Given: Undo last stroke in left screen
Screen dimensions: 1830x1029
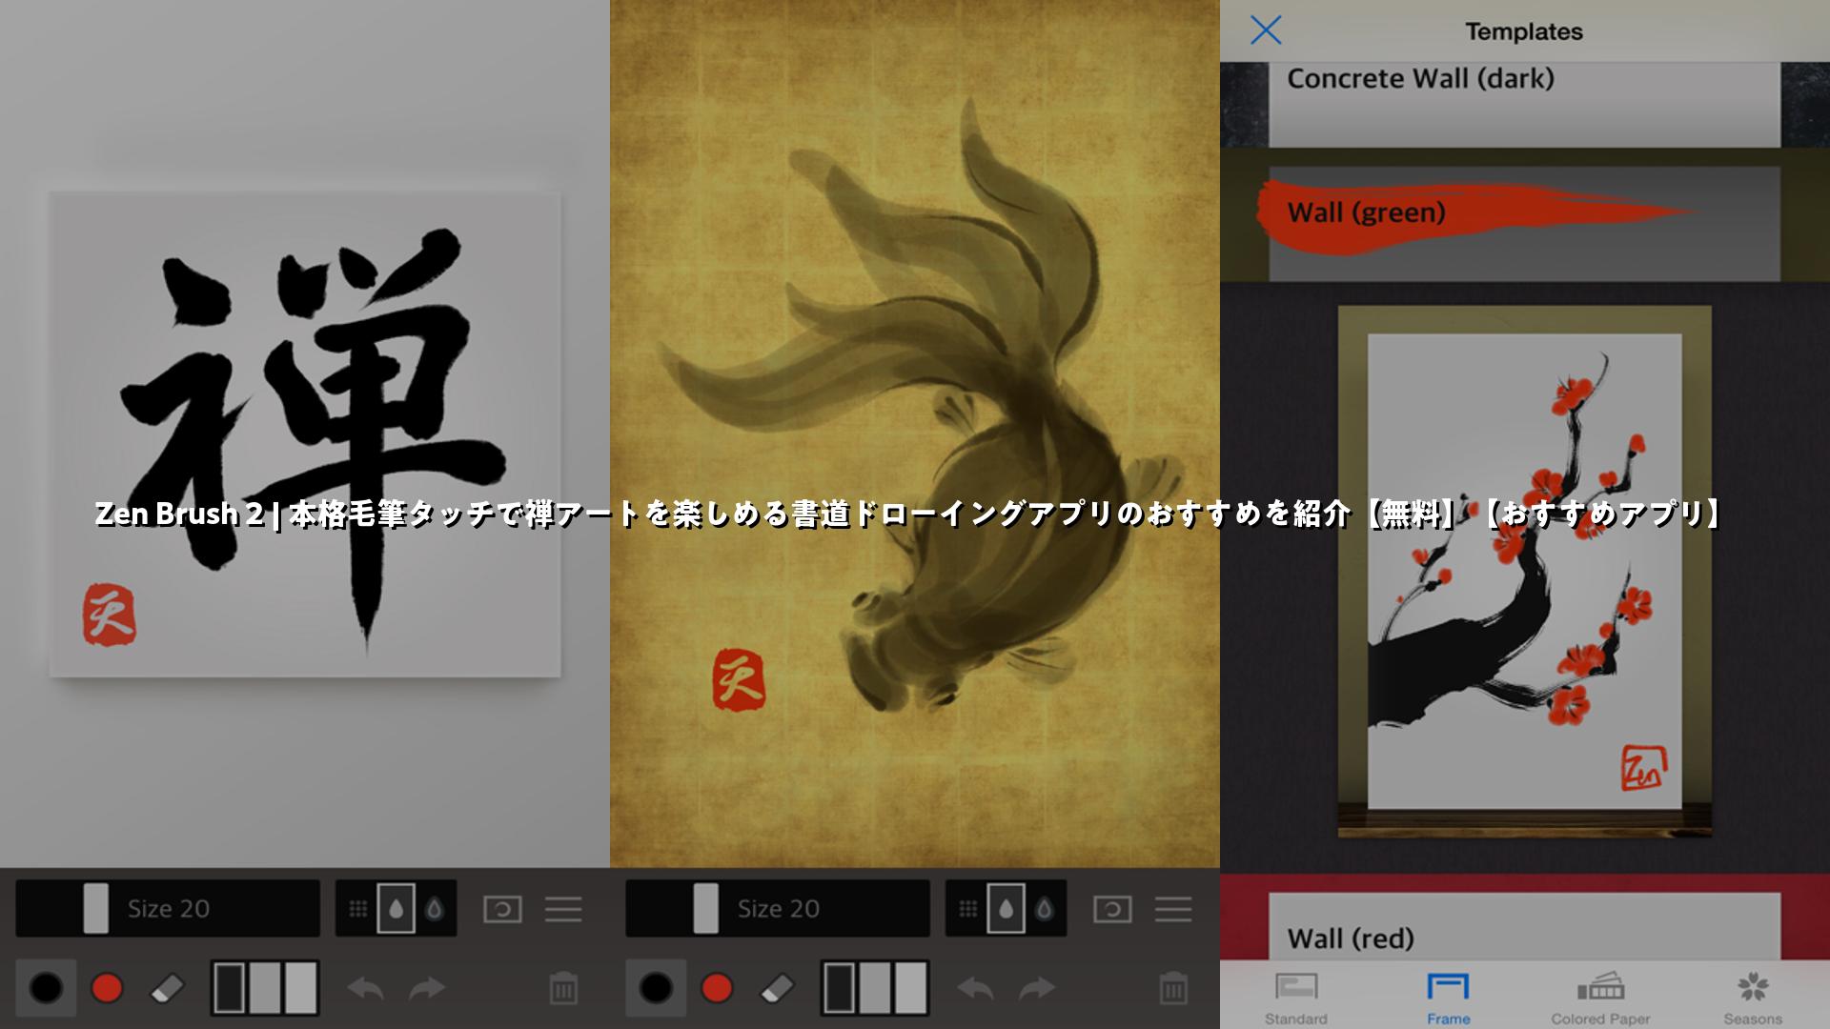Looking at the screenshot, I should [365, 989].
